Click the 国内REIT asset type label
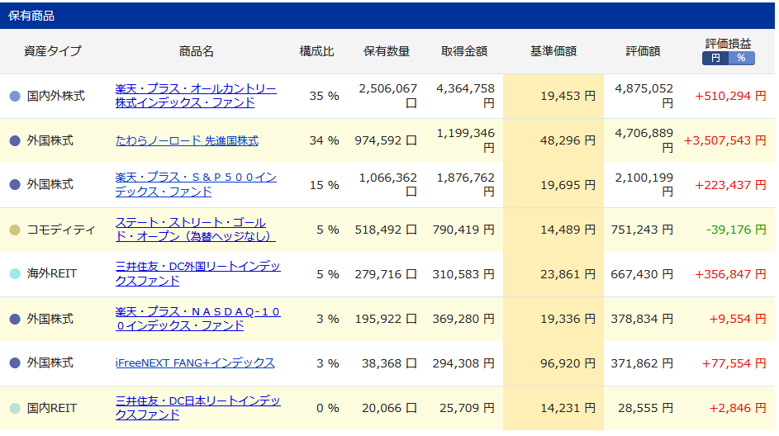Viewport: 779px width, 436px height. point(52,408)
